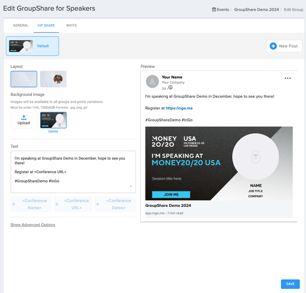This screenshot has width=306, height=293.
Task: Select the layout with profile photo
Action: tap(53, 79)
